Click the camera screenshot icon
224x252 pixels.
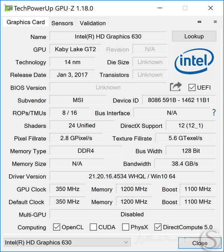coord(200,22)
